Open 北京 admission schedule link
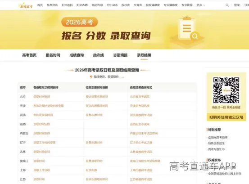 tap(41, 97)
